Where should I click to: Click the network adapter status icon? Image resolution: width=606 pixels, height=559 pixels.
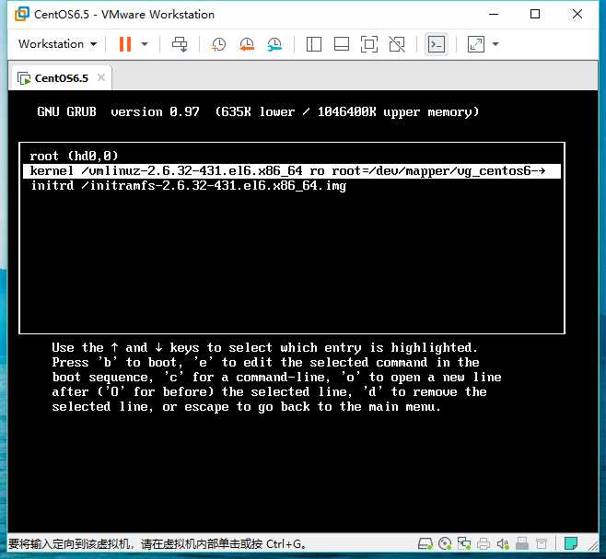click(464, 543)
